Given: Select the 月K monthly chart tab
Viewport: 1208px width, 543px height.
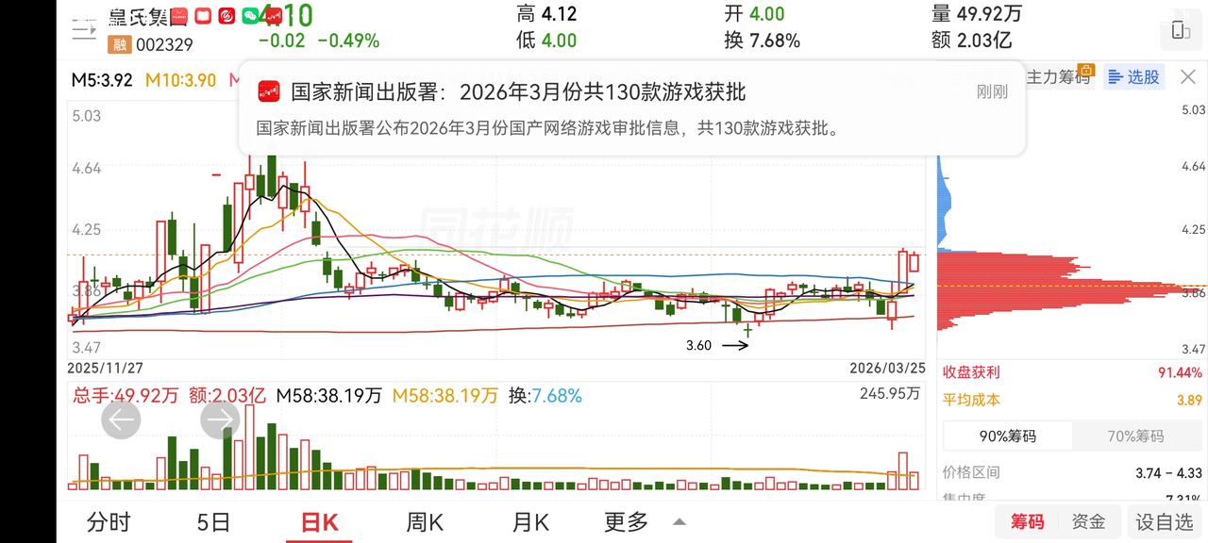Looking at the screenshot, I should coord(529,521).
